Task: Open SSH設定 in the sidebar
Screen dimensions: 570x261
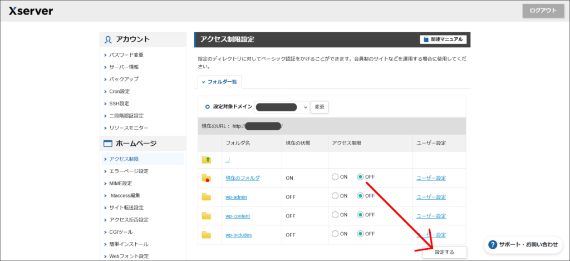Action: 119,104
